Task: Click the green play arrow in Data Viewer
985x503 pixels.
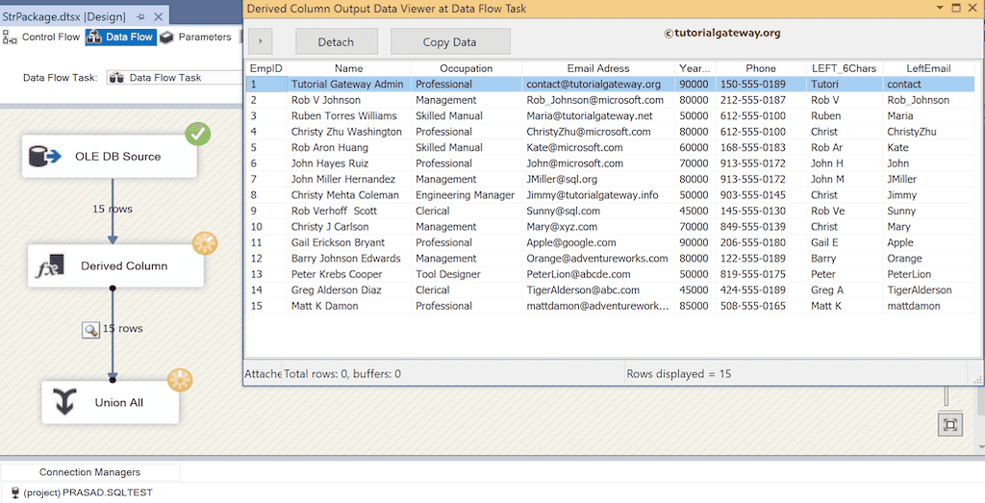Action: 260,41
